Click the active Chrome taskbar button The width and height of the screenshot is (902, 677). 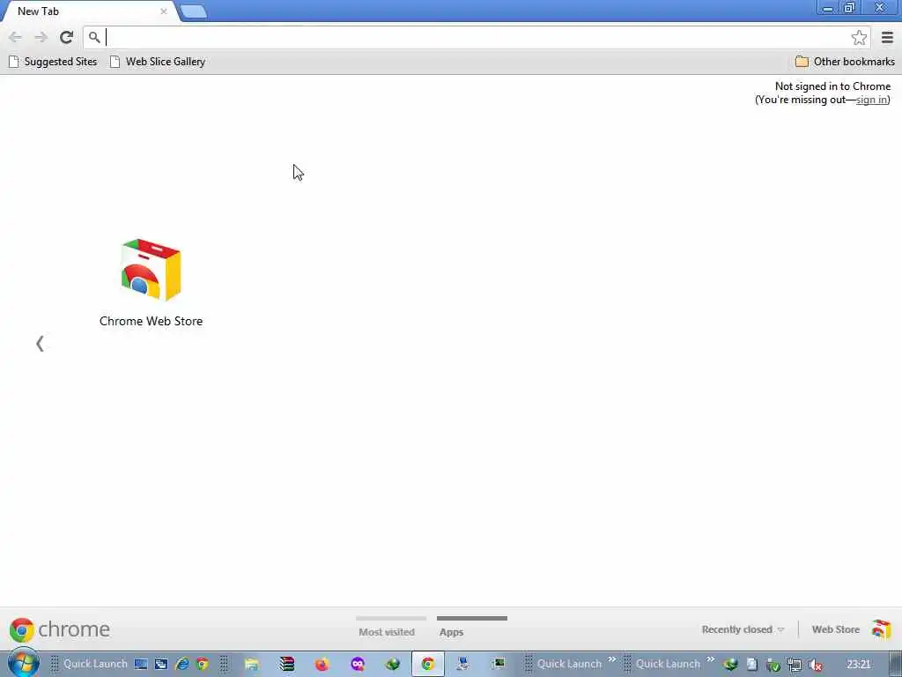(x=428, y=664)
